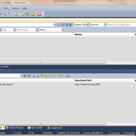Open the search box history dropdown arrow
This screenshot has width=136, height=136.
[55, 25]
